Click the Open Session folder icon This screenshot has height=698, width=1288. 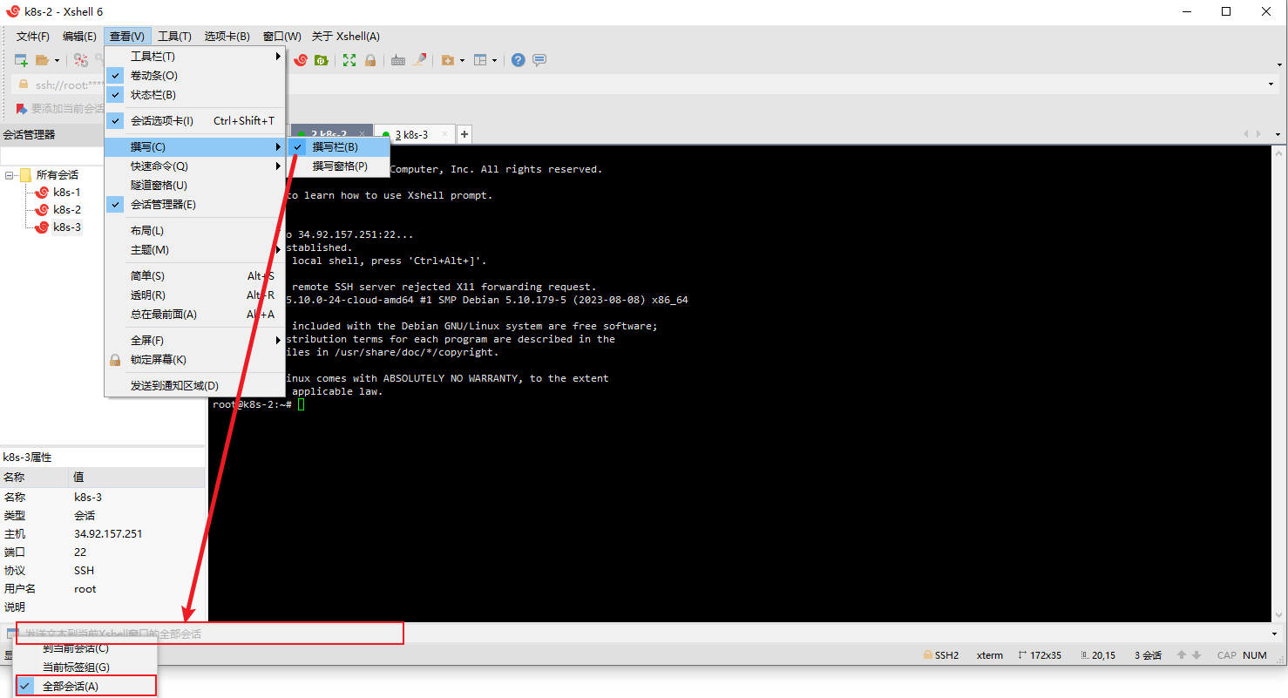click(x=42, y=60)
